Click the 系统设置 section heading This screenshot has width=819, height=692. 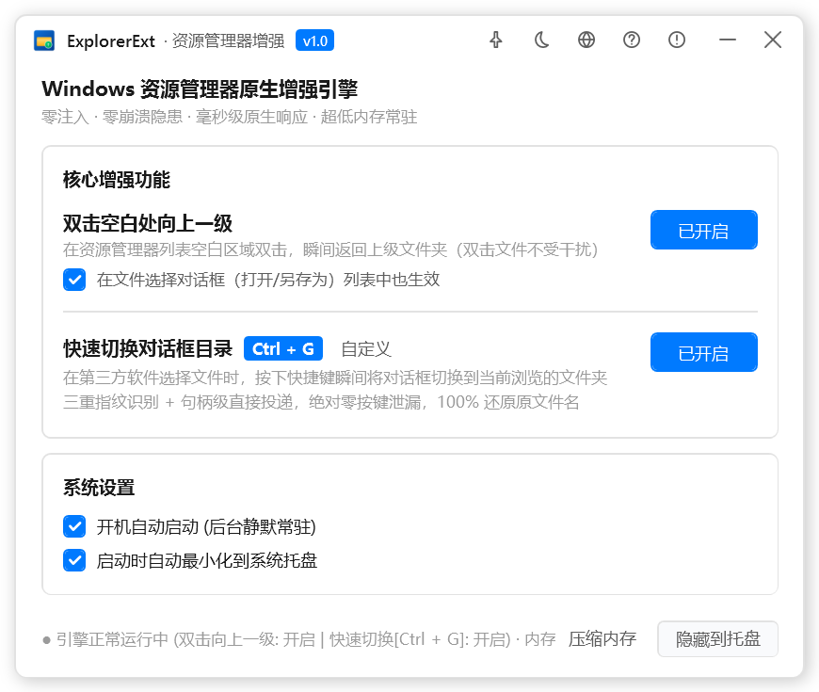99,488
